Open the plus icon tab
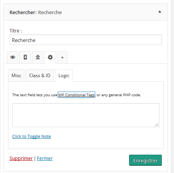The image size is (174, 173). click(x=62, y=57)
